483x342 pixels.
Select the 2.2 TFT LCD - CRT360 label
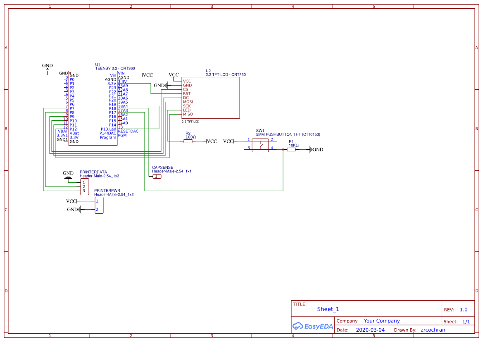[x=226, y=75]
